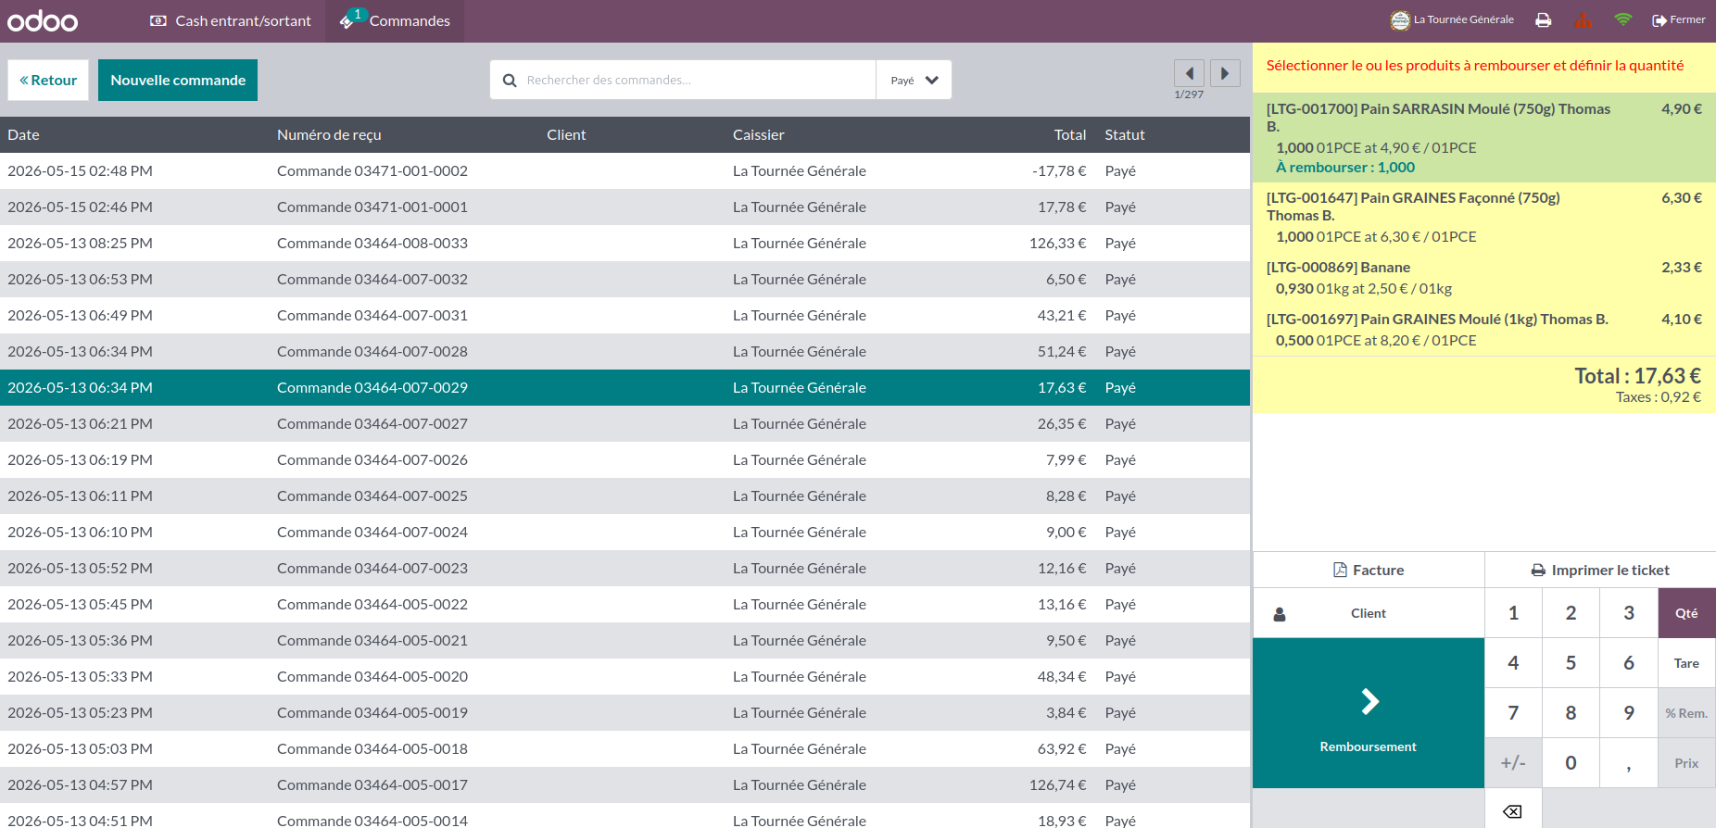Tap numpad key 5
Screen dimensions: 1716x828
pyautogui.click(x=1571, y=663)
